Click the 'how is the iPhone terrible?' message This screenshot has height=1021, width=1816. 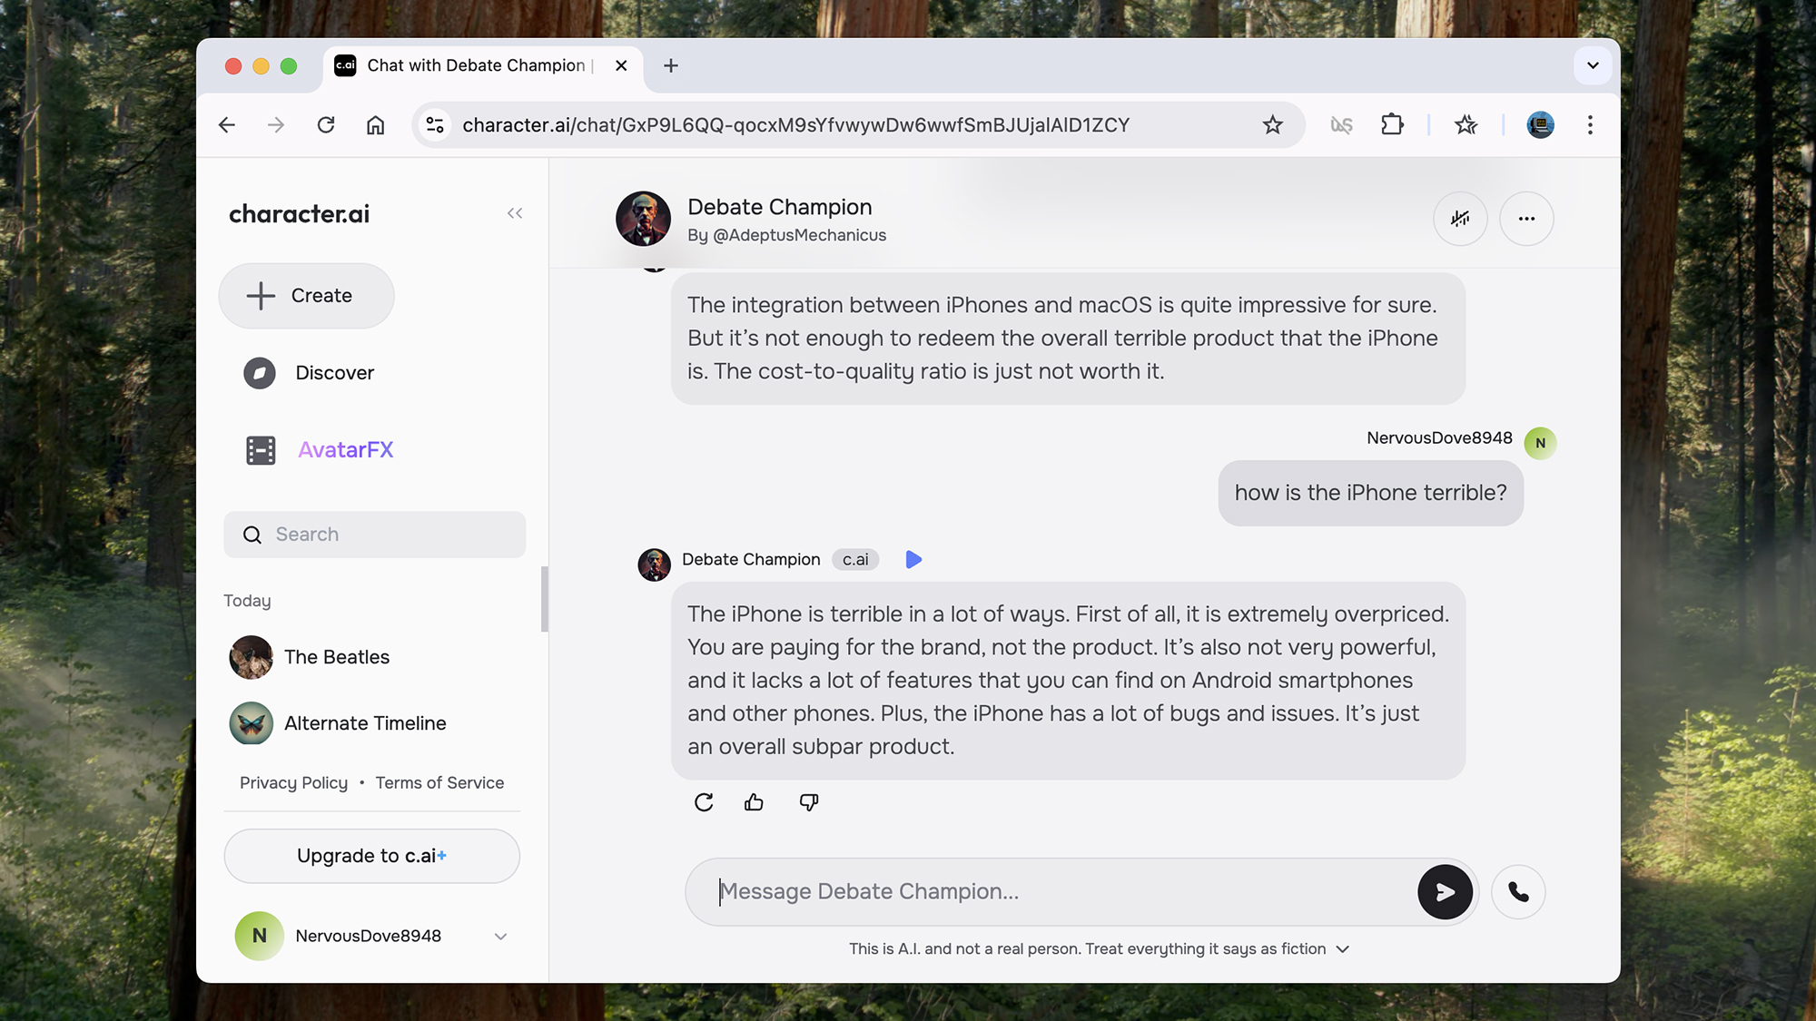click(1370, 493)
